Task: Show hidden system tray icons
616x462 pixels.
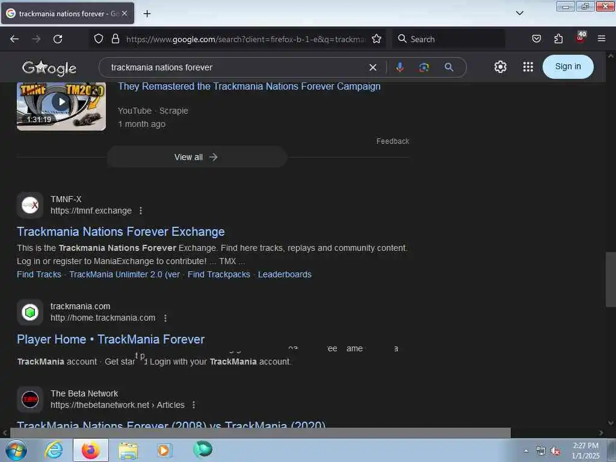Action: [x=526, y=451]
